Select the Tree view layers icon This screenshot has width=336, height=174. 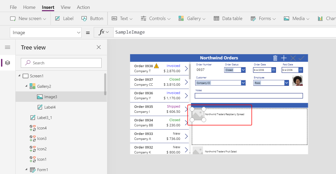8,63
